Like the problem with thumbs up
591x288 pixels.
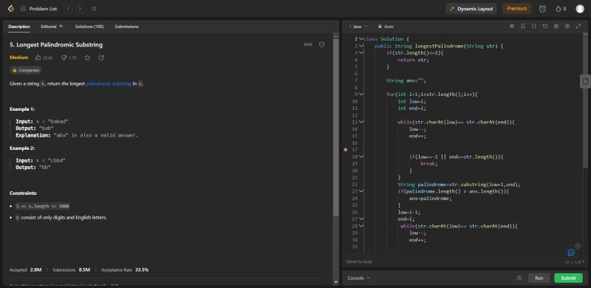pos(44,58)
